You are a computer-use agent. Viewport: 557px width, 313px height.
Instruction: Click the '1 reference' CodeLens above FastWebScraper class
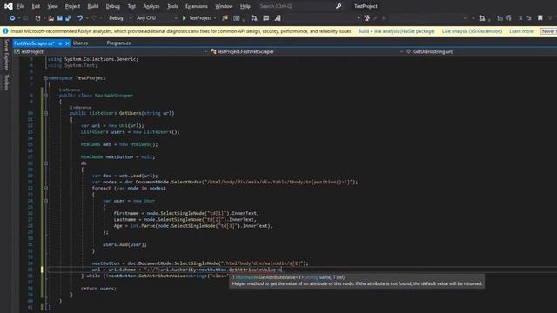[70, 90]
